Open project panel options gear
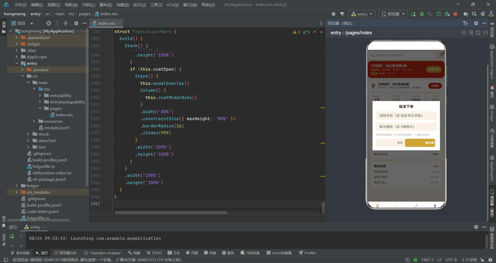The width and height of the screenshot is (496, 263). [76, 23]
